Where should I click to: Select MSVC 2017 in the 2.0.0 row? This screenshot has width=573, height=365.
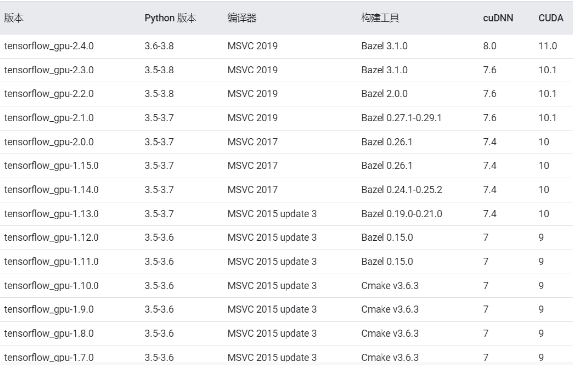(x=253, y=142)
